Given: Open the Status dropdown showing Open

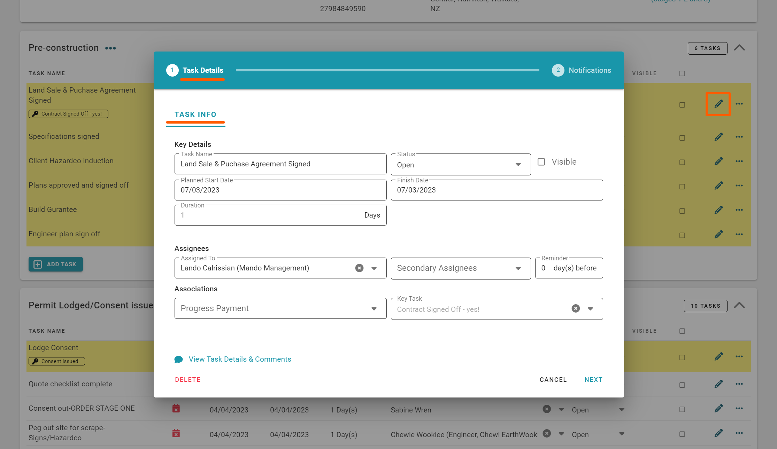Looking at the screenshot, I should pyautogui.click(x=461, y=165).
